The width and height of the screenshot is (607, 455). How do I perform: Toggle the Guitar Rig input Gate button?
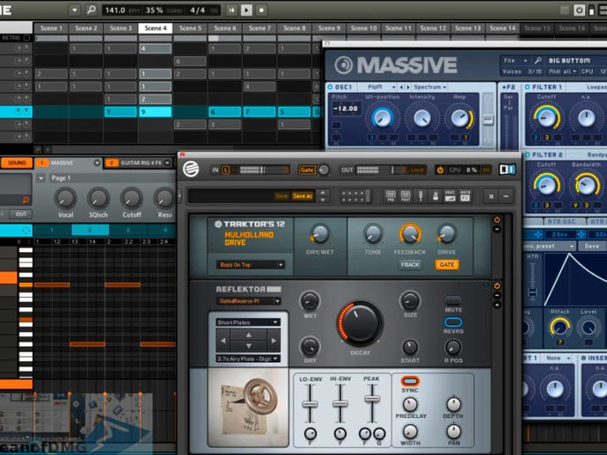point(306,170)
